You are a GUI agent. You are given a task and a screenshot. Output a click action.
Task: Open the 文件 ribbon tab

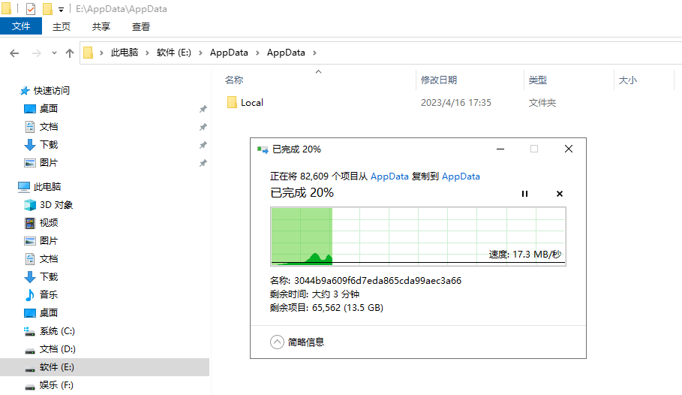(21, 26)
